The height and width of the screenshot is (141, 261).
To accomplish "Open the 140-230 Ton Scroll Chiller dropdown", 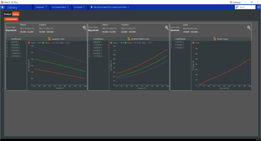I will click(110, 7).
